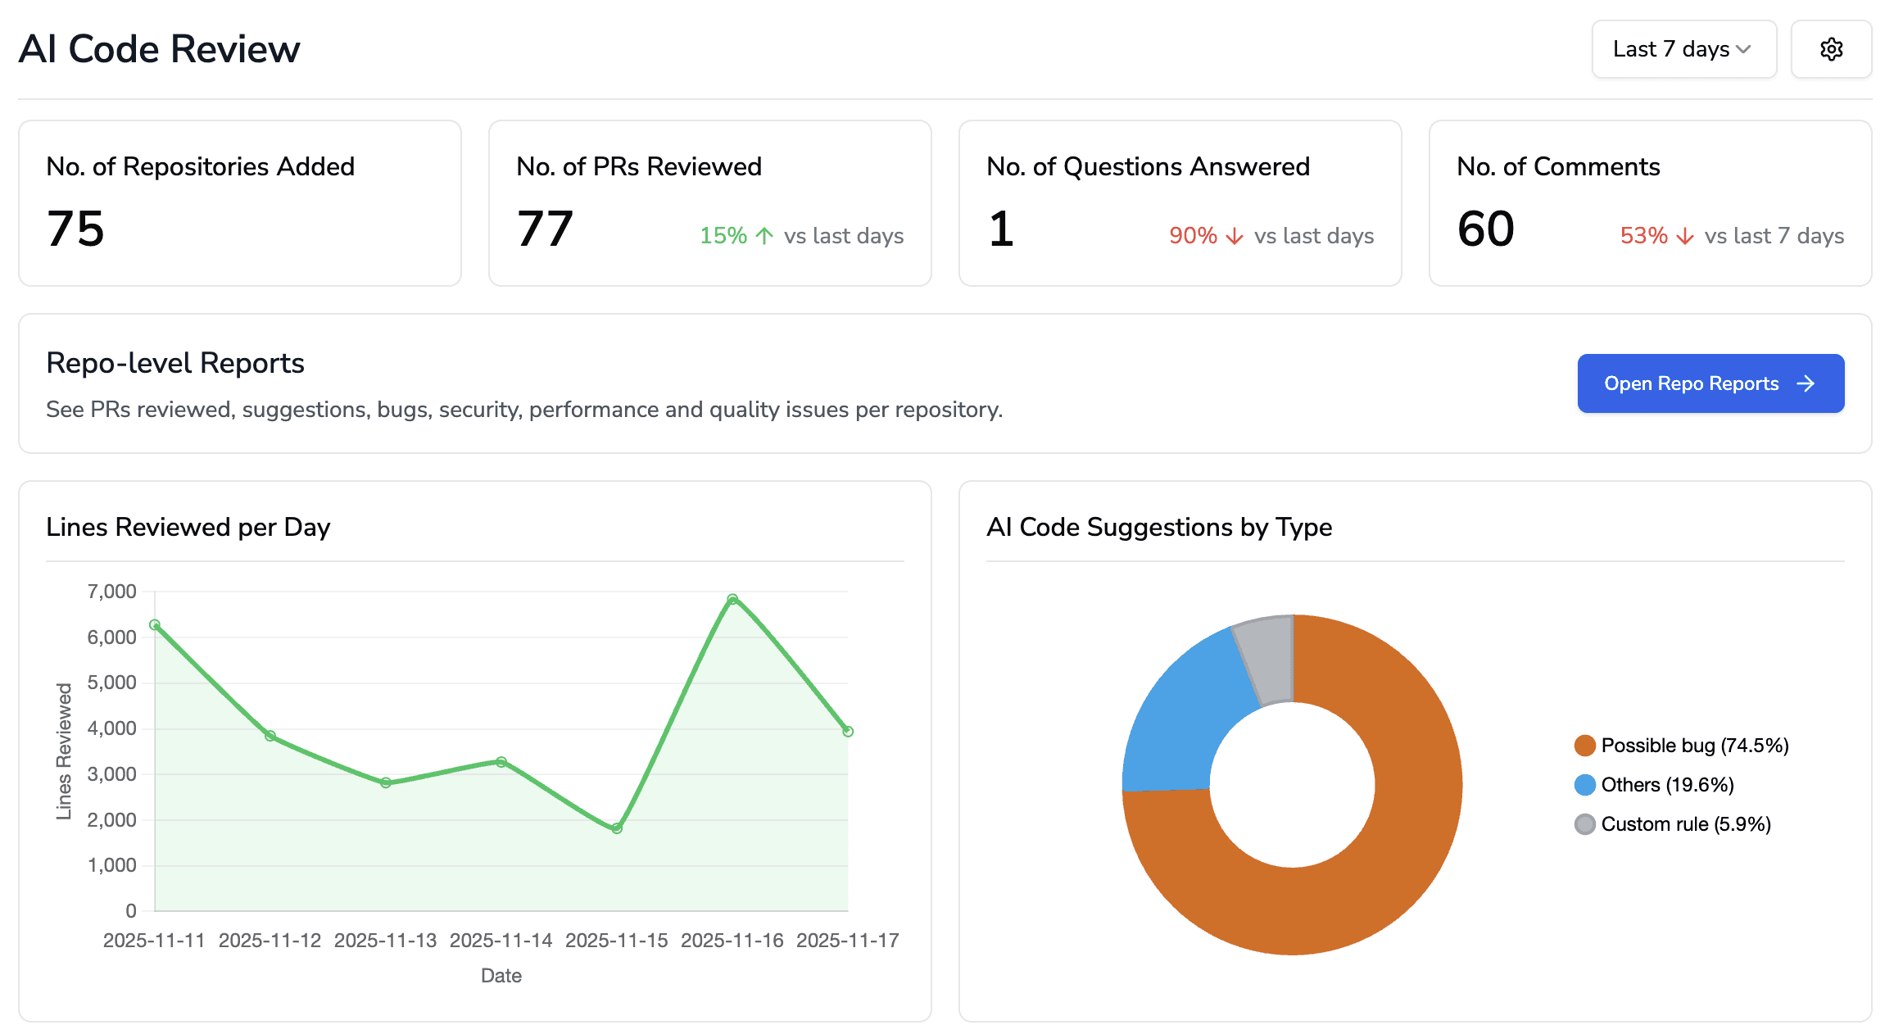The height and width of the screenshot is (1034, 1894).
Task: Click the AI Code Review page title
Action: pos(160,49)
